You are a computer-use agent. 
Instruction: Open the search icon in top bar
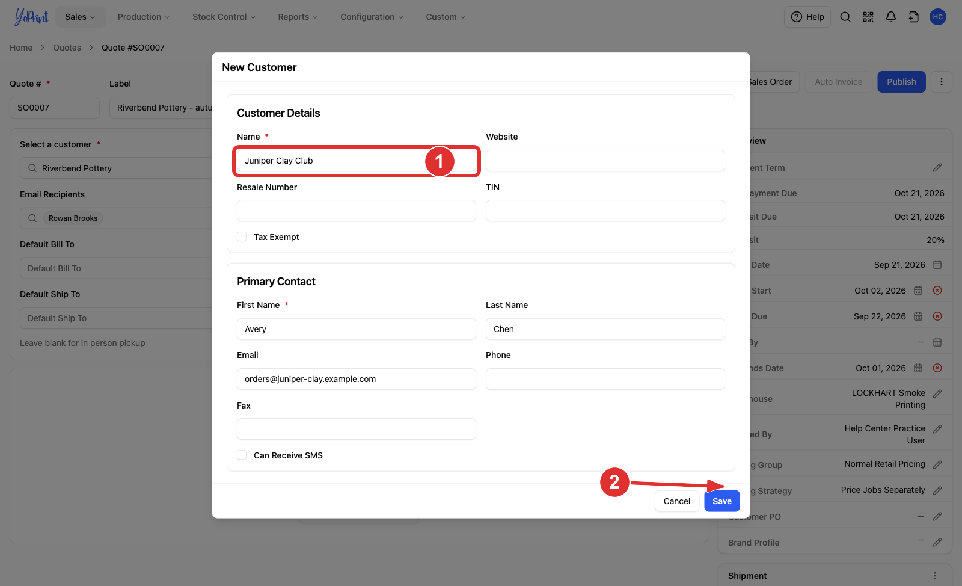845,17
